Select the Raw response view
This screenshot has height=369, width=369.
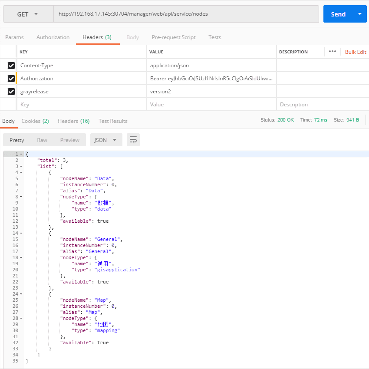[42, 140]
